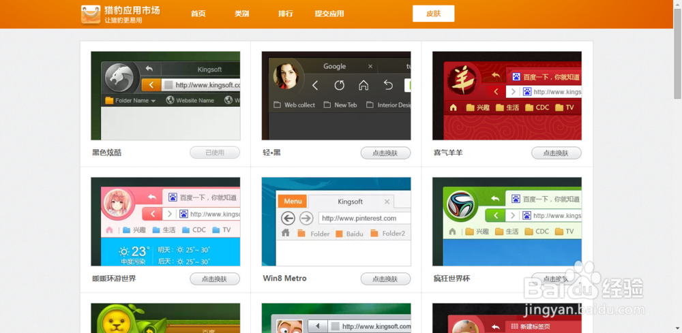Click the cartoon face skin thumbnail at bottom
682x333 pixels.
pos(336,318)
